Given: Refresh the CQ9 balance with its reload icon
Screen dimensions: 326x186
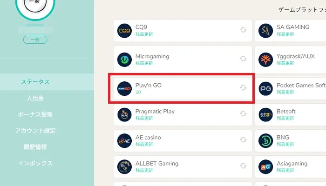Looking at the screenshot, I should point(243,30).
